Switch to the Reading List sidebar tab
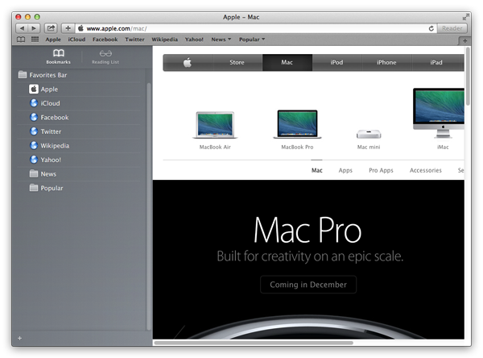Screen dimensions: 483x358 click(105, 56)
